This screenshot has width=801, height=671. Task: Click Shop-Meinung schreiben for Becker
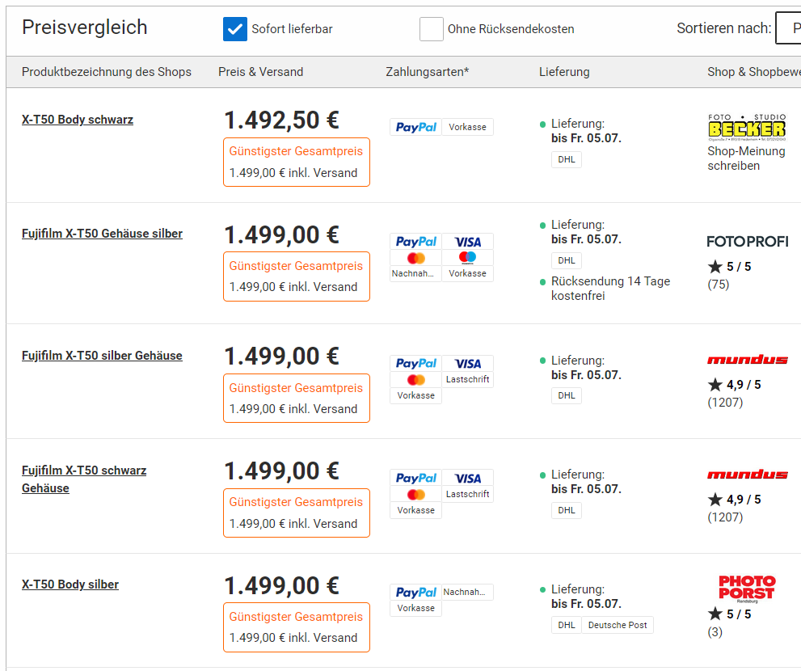tap(745, 158)
